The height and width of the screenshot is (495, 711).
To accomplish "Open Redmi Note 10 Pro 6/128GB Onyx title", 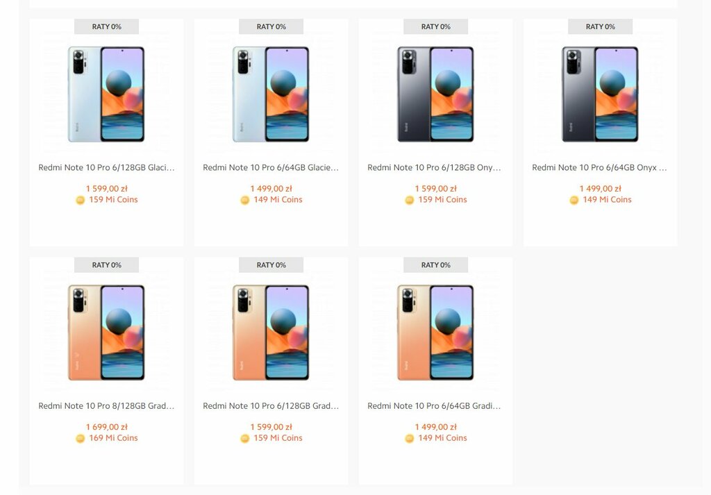I will tap(435, 167).
